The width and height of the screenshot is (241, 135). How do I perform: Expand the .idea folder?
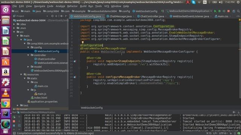(x=14, y=24)
